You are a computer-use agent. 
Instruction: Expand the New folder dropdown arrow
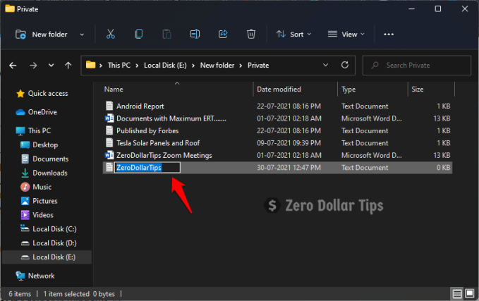(x=82, y=34)
